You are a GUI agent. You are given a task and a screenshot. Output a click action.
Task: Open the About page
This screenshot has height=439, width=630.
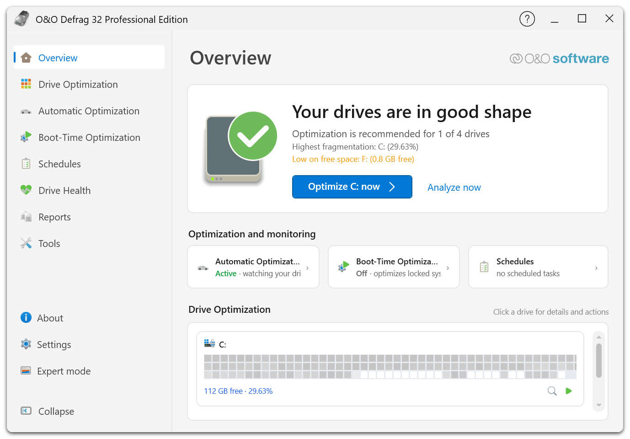click(89, 318)
